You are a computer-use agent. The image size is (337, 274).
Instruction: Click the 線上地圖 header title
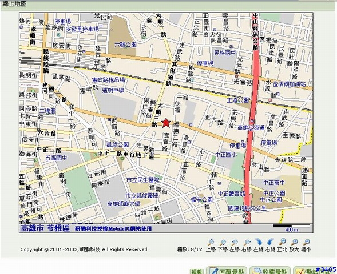click(x=14, y=3)
